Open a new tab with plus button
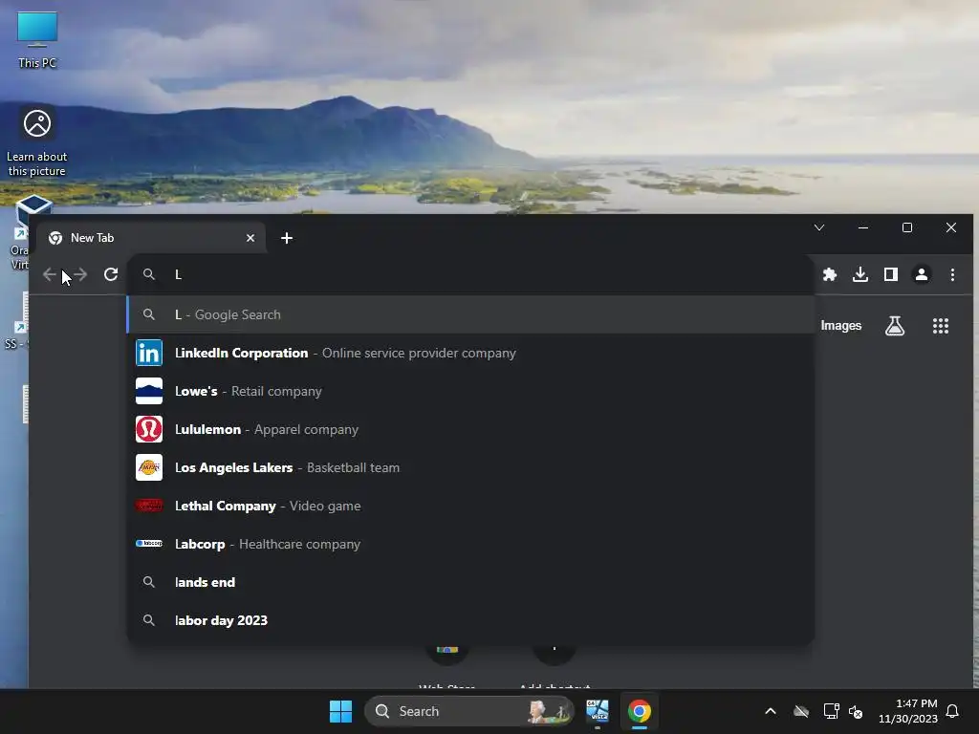Image resolution: width=979 pixels, height=734 pixels. point(287,238)
